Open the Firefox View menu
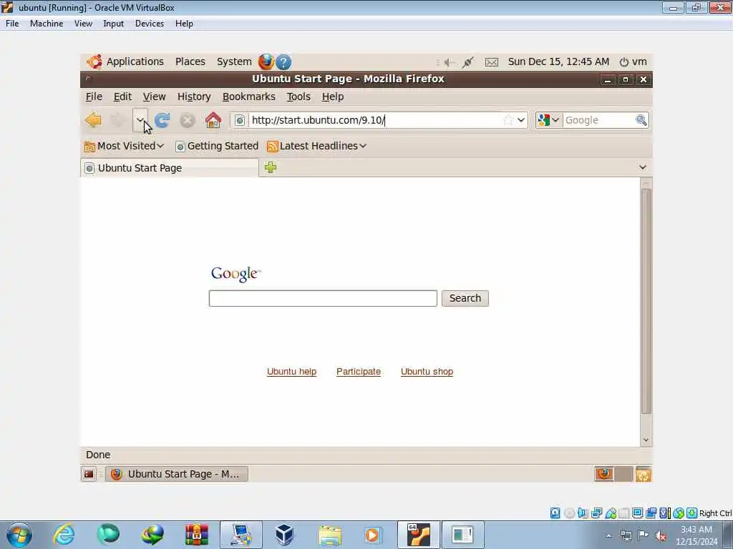 click(155, 97)
